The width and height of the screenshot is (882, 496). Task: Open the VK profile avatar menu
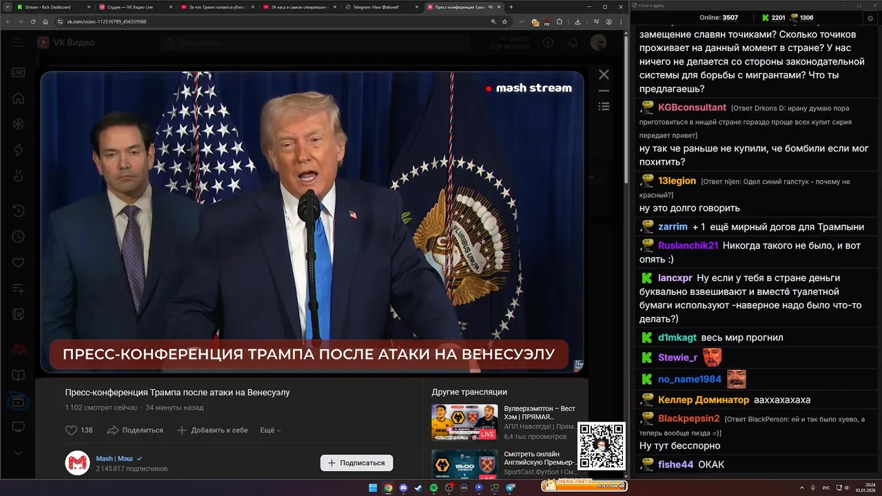point(599,43)
